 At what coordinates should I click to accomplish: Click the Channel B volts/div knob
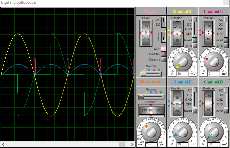tap(182, 132)
